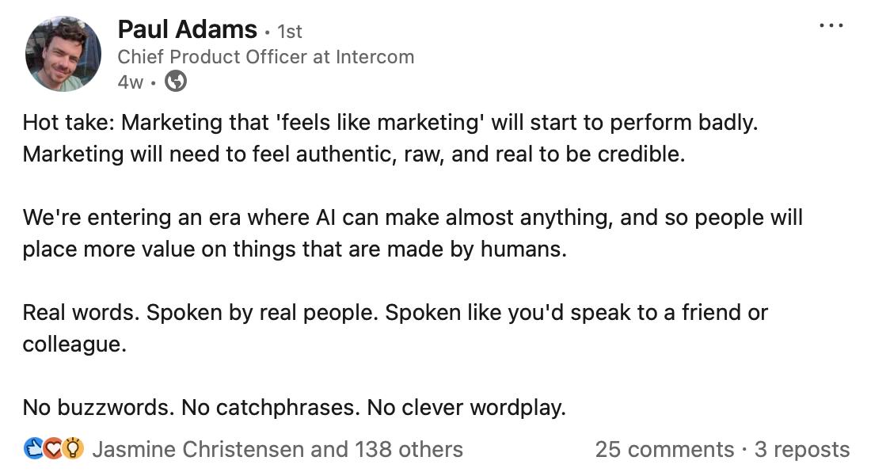
Task: Click the 4w post timestamp
Action: 130,82
